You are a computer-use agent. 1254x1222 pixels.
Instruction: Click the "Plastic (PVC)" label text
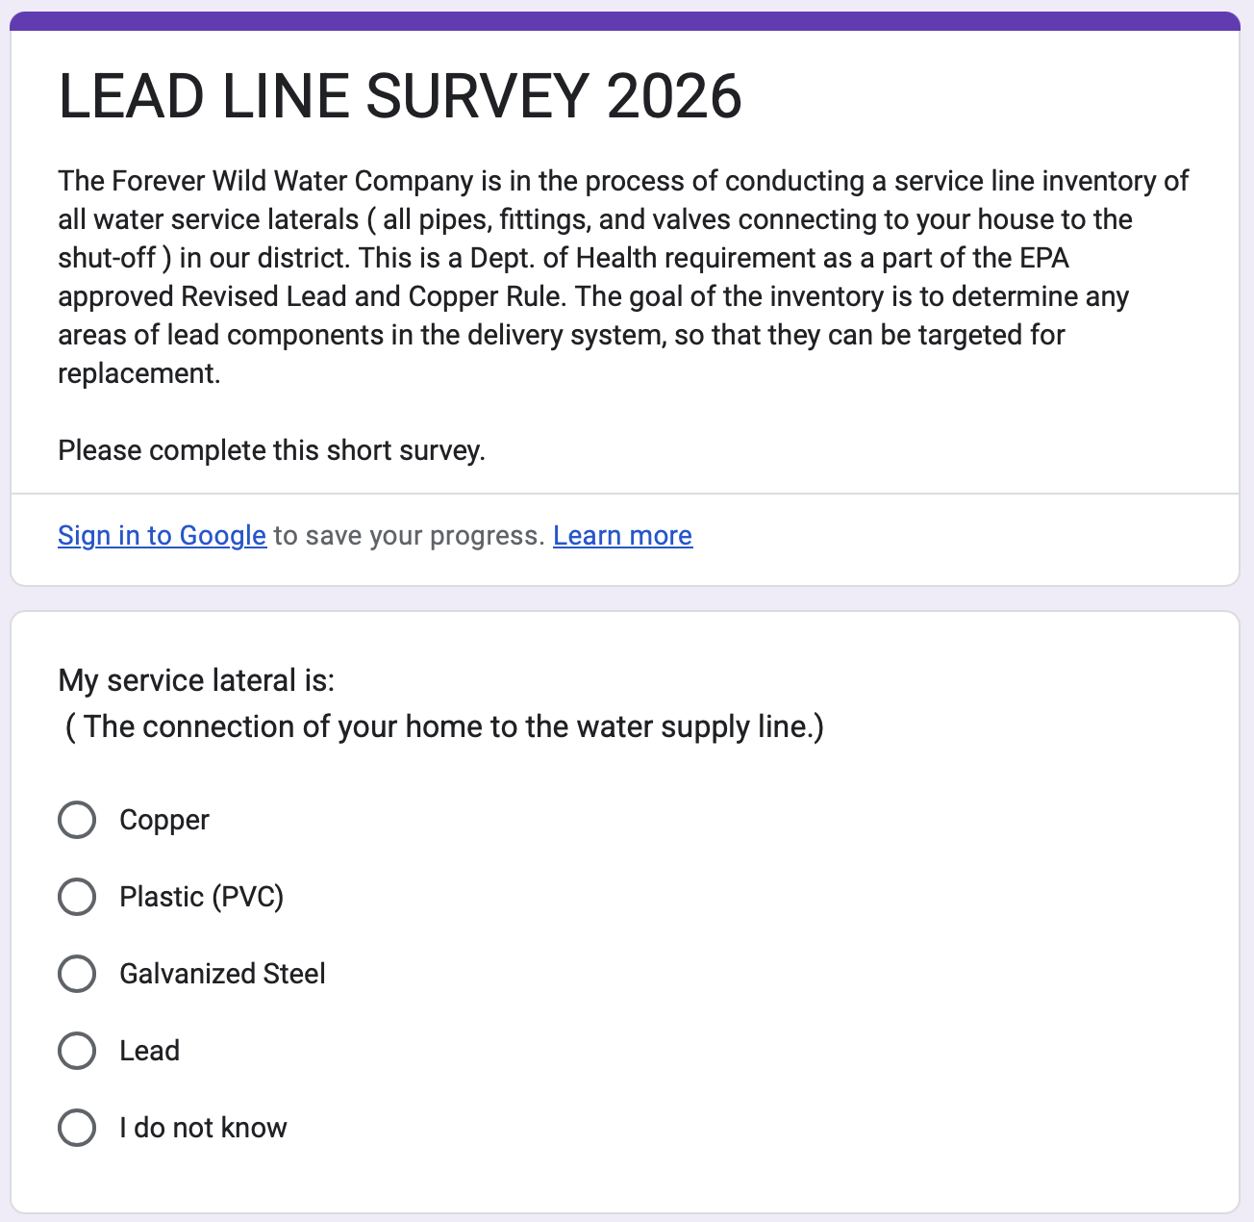tap(201, 897)
